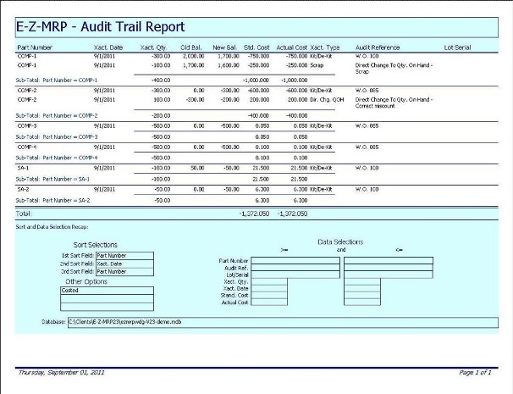This screenshot has height=394, width=513.
Task: Click the Lot/Serial >= selection box
Action: 295,275
